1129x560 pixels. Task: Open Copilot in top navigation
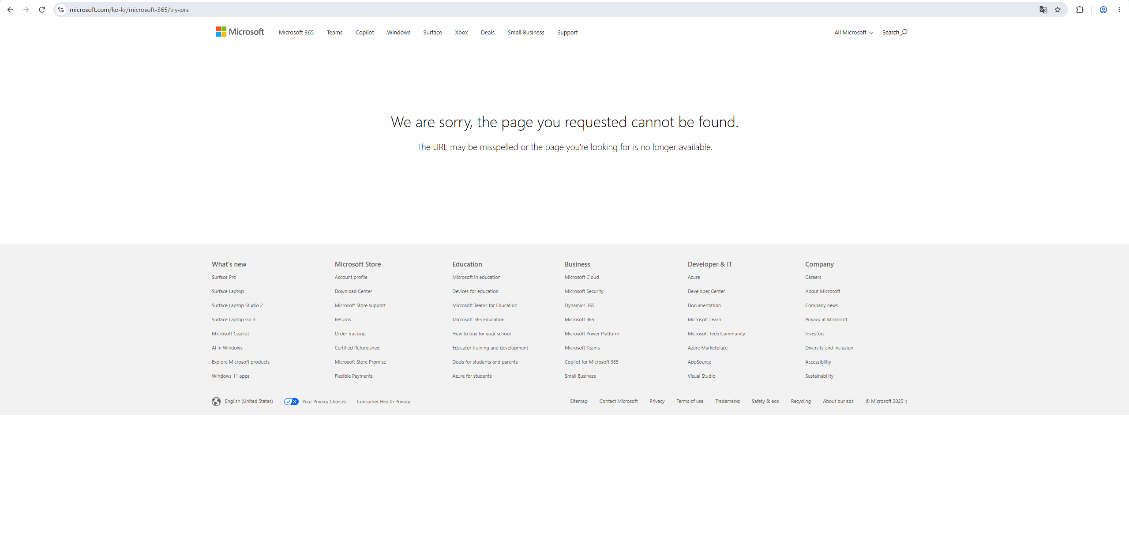click(x=364, y=32)
